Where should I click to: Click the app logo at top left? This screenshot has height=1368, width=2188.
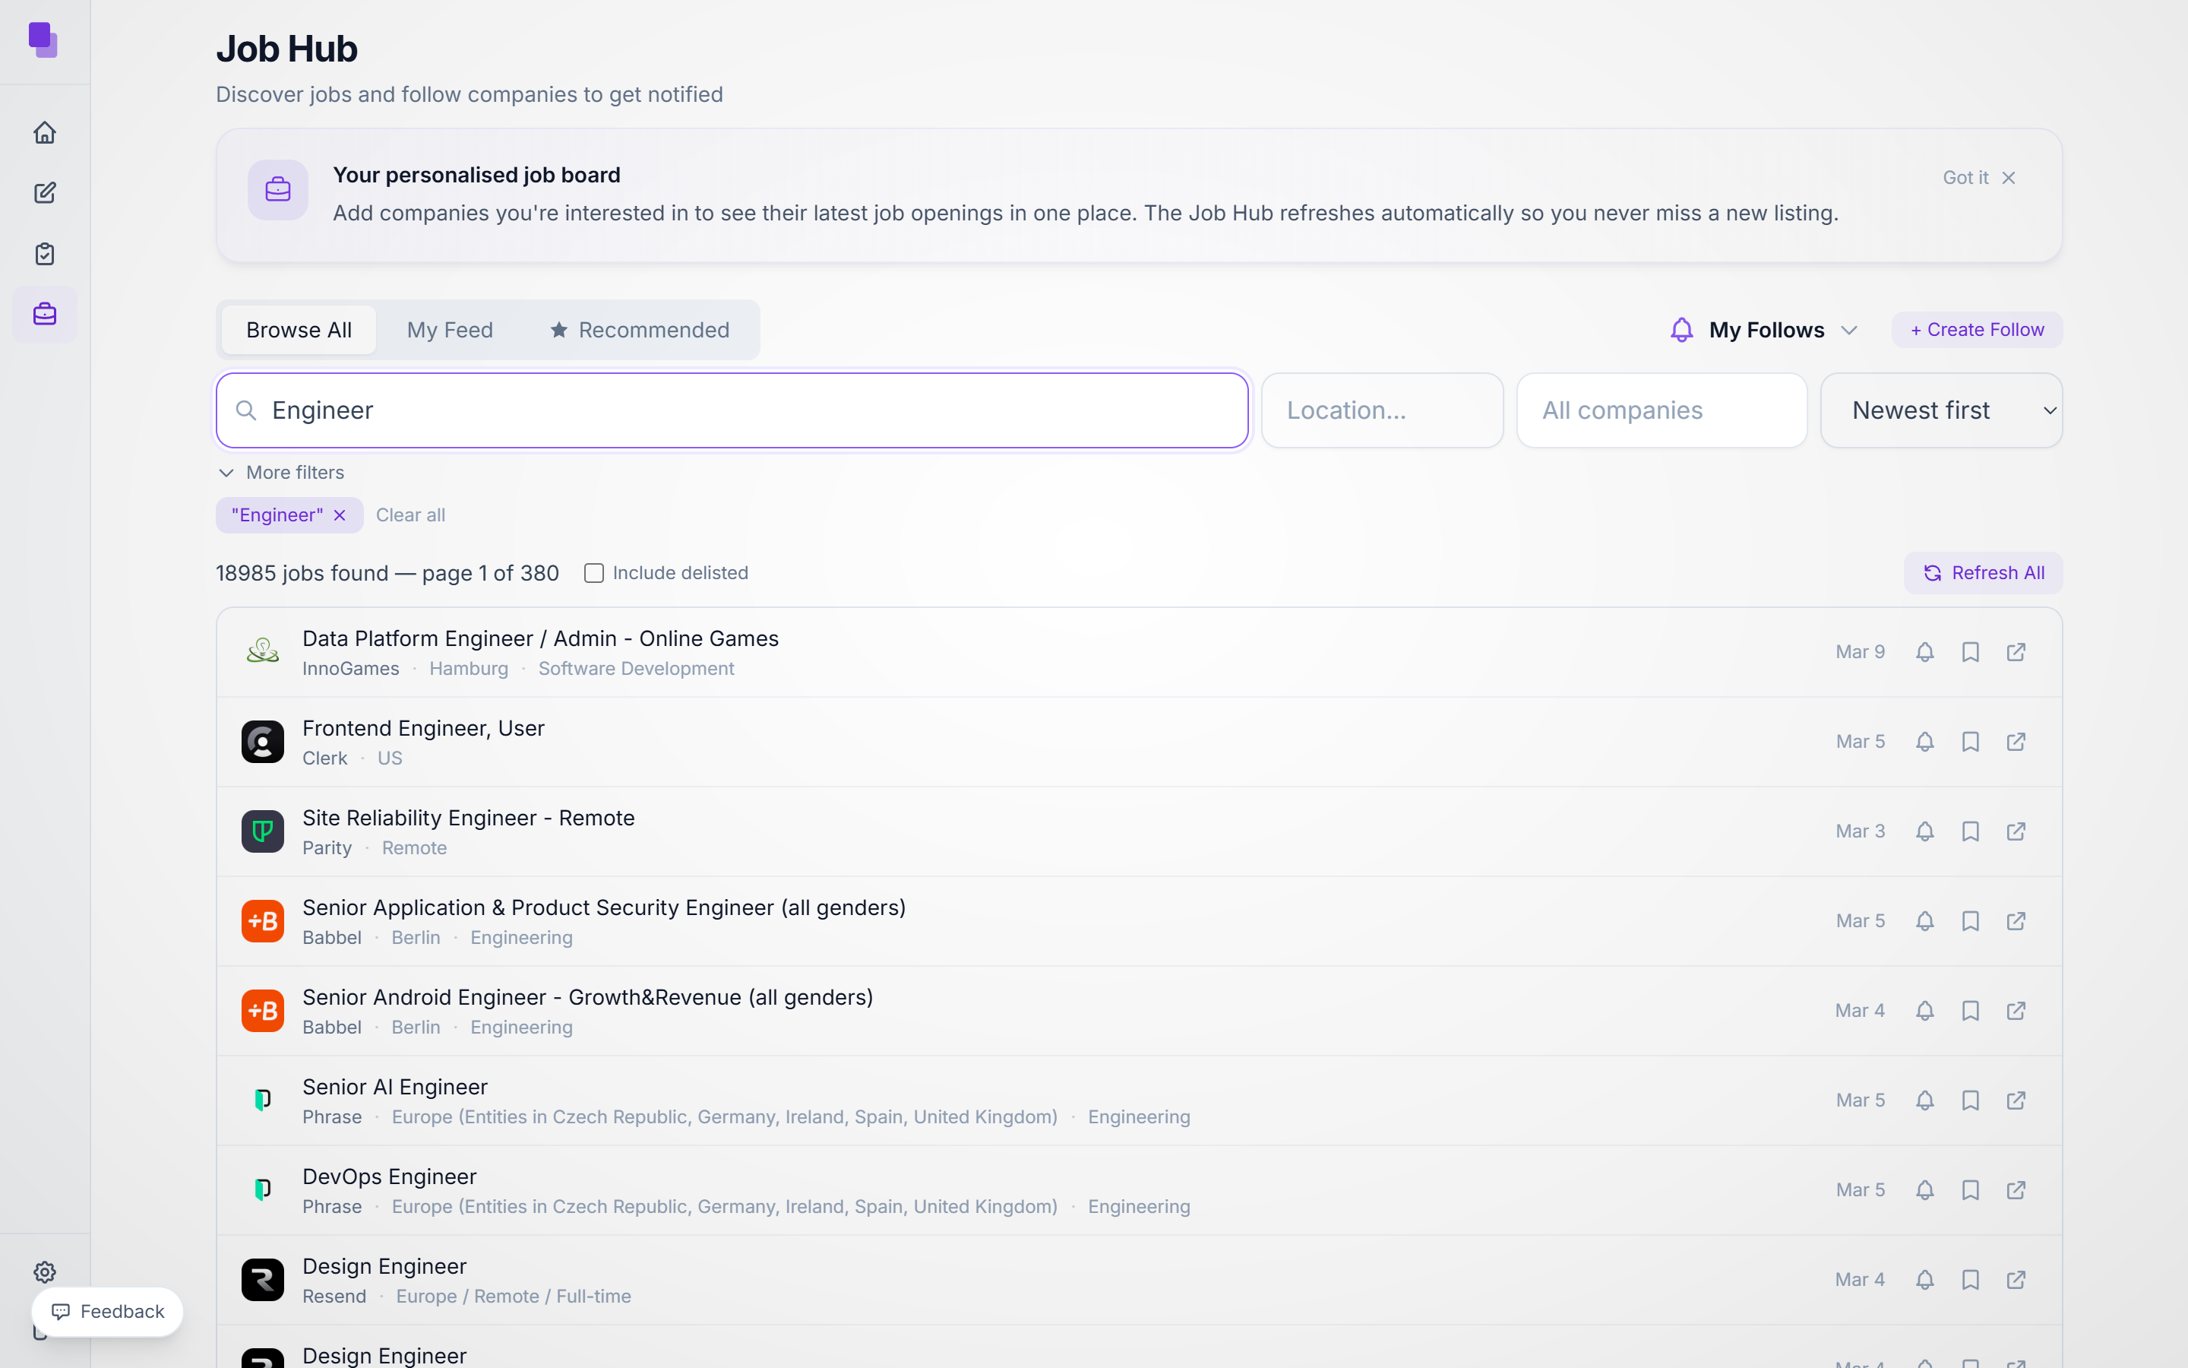[43, 41]
